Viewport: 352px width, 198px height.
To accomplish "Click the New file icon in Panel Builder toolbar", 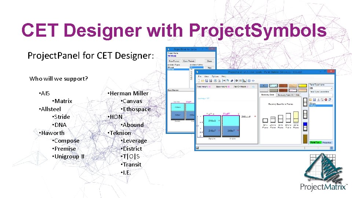I will [x=199, y=81].
